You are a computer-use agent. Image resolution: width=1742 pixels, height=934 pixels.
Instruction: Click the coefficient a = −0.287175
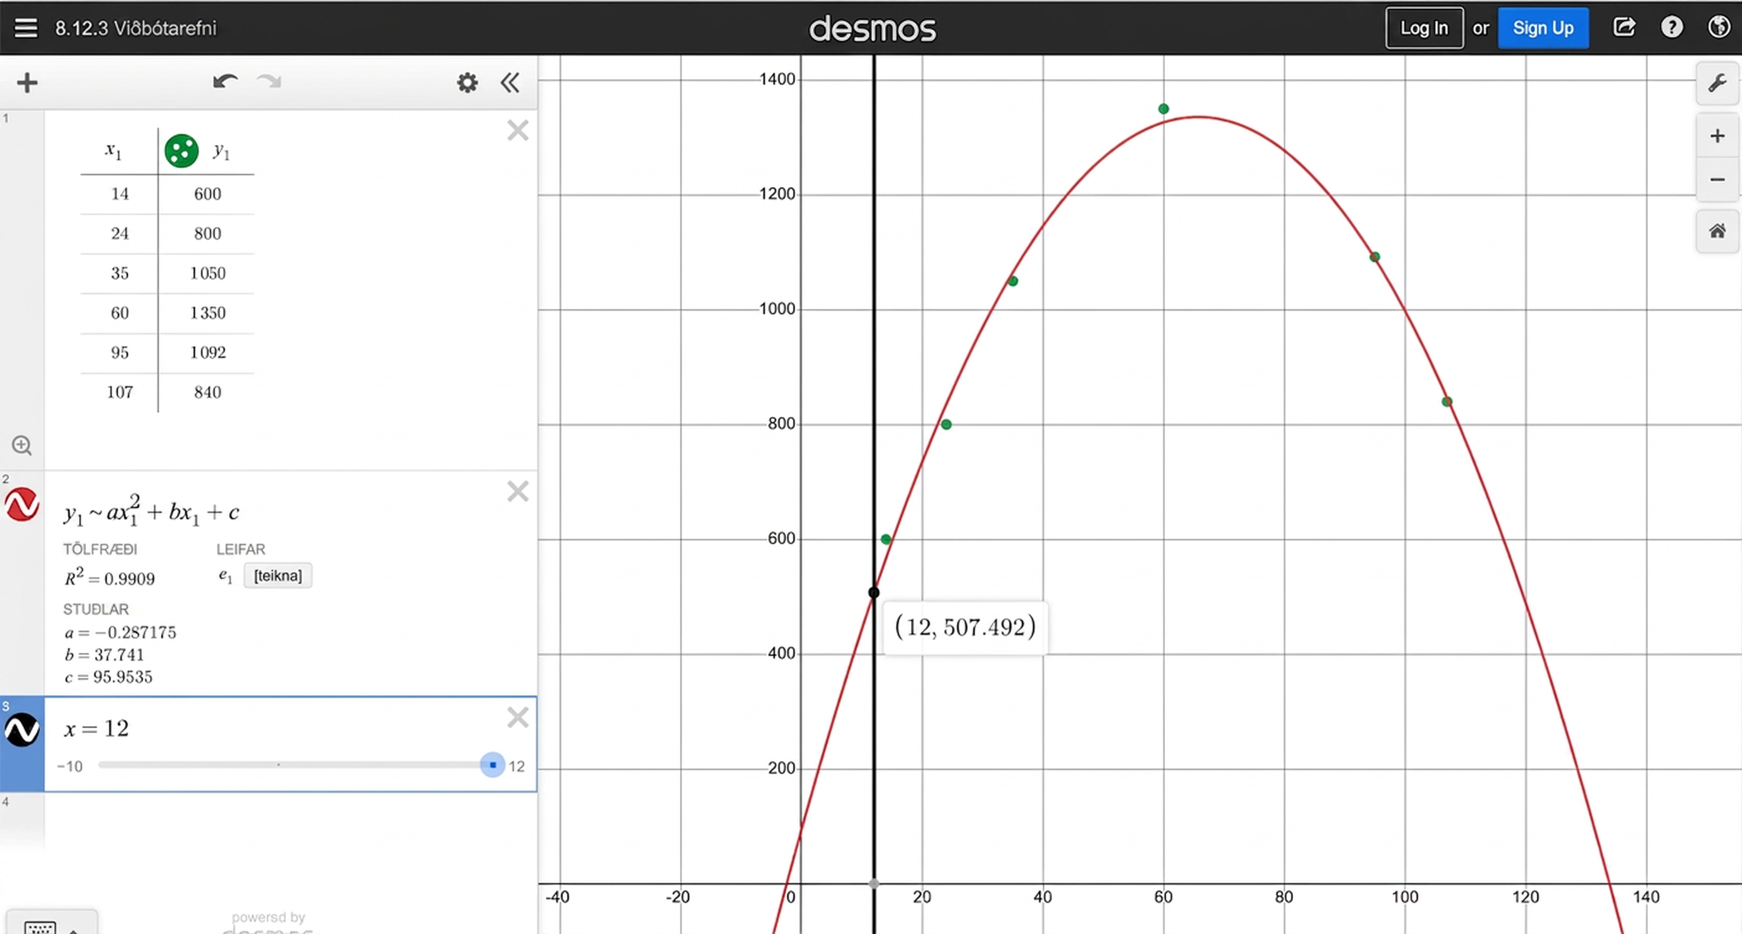[120, 632]
